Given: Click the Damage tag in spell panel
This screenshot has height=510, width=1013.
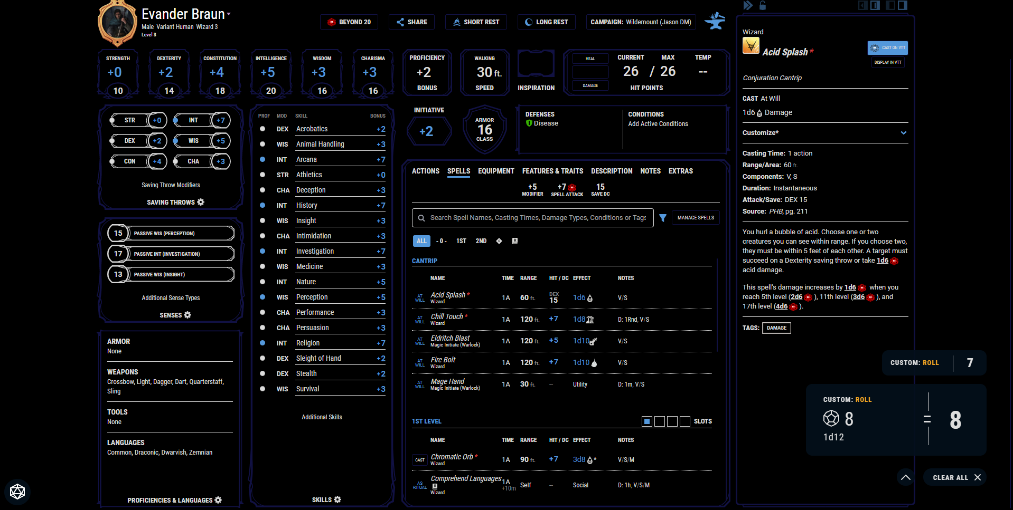Looking at the screenshot, I should point(776,328).
